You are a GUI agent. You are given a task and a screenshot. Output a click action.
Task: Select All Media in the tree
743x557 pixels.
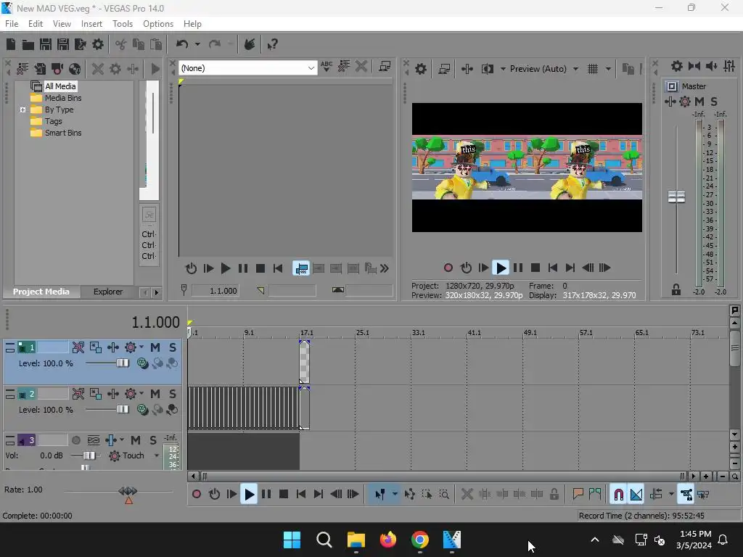click(60, 86)
